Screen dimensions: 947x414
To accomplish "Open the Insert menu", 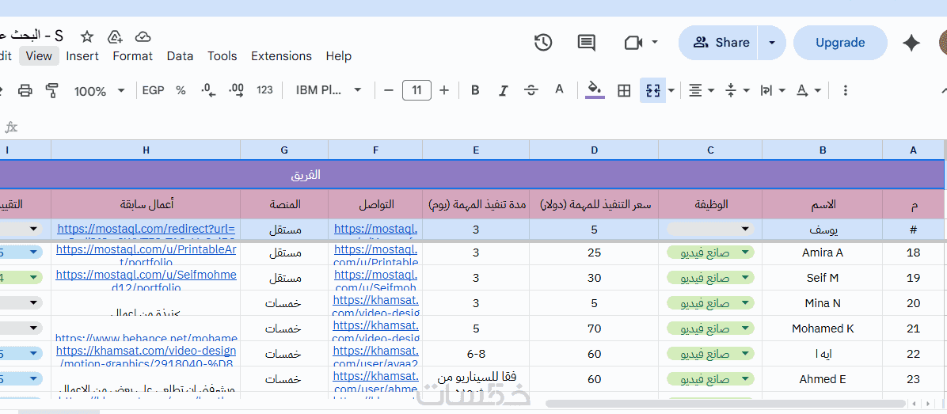I will pos(82,56).
